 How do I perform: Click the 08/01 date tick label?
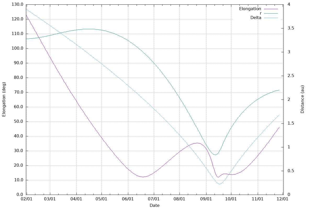click(x=180, y=199)
